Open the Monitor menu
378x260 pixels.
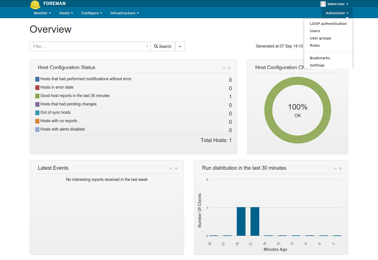(x=42, y=13)
